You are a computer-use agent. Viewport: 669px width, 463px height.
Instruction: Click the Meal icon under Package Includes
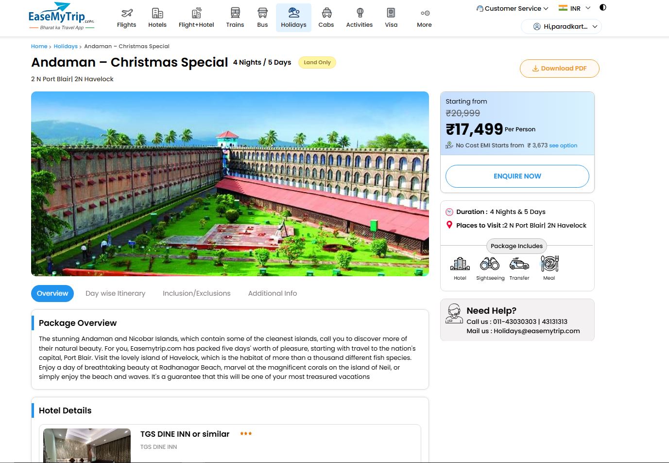click(549, 264)
